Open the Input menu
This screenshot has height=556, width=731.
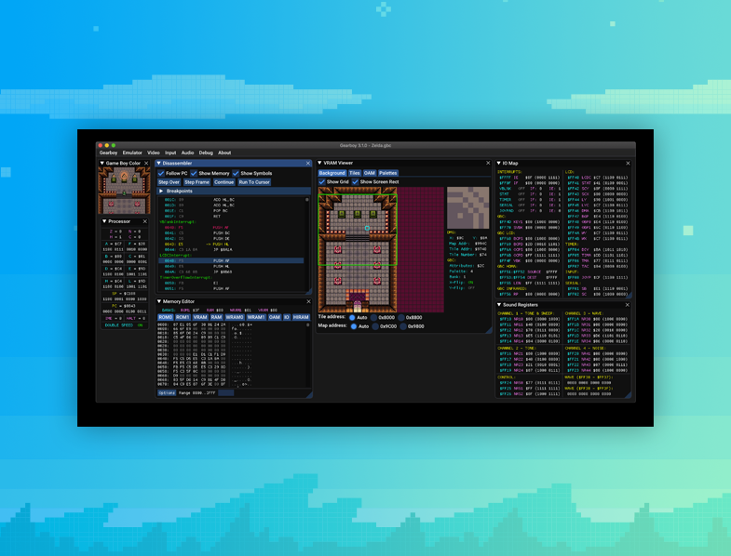(x=170, y=152)
